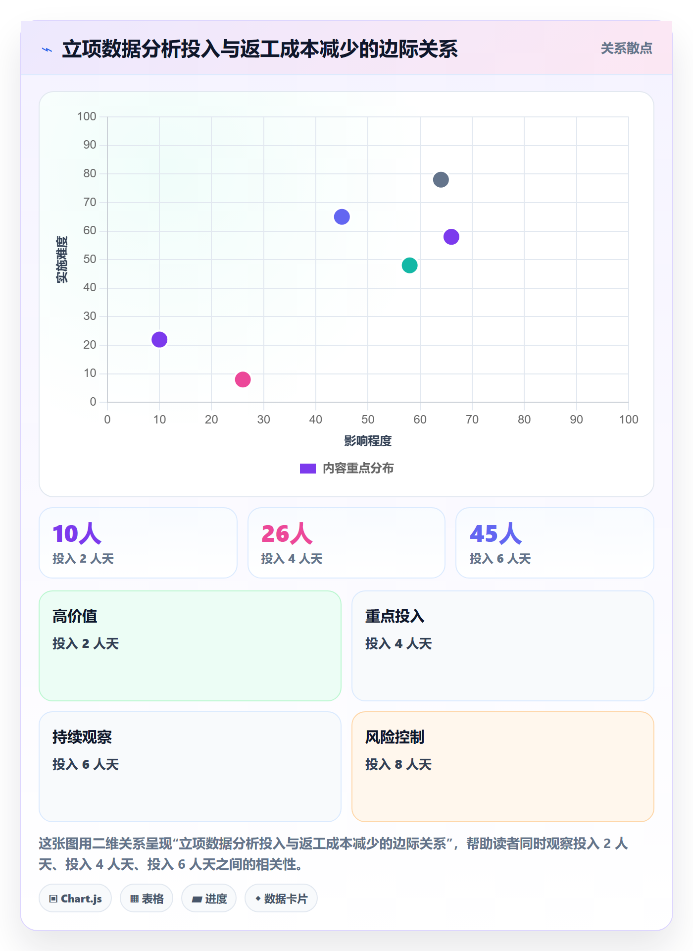Click the description paragraph starting 这张图用二维关系
The image size is (693, 951).
point(334,854)
